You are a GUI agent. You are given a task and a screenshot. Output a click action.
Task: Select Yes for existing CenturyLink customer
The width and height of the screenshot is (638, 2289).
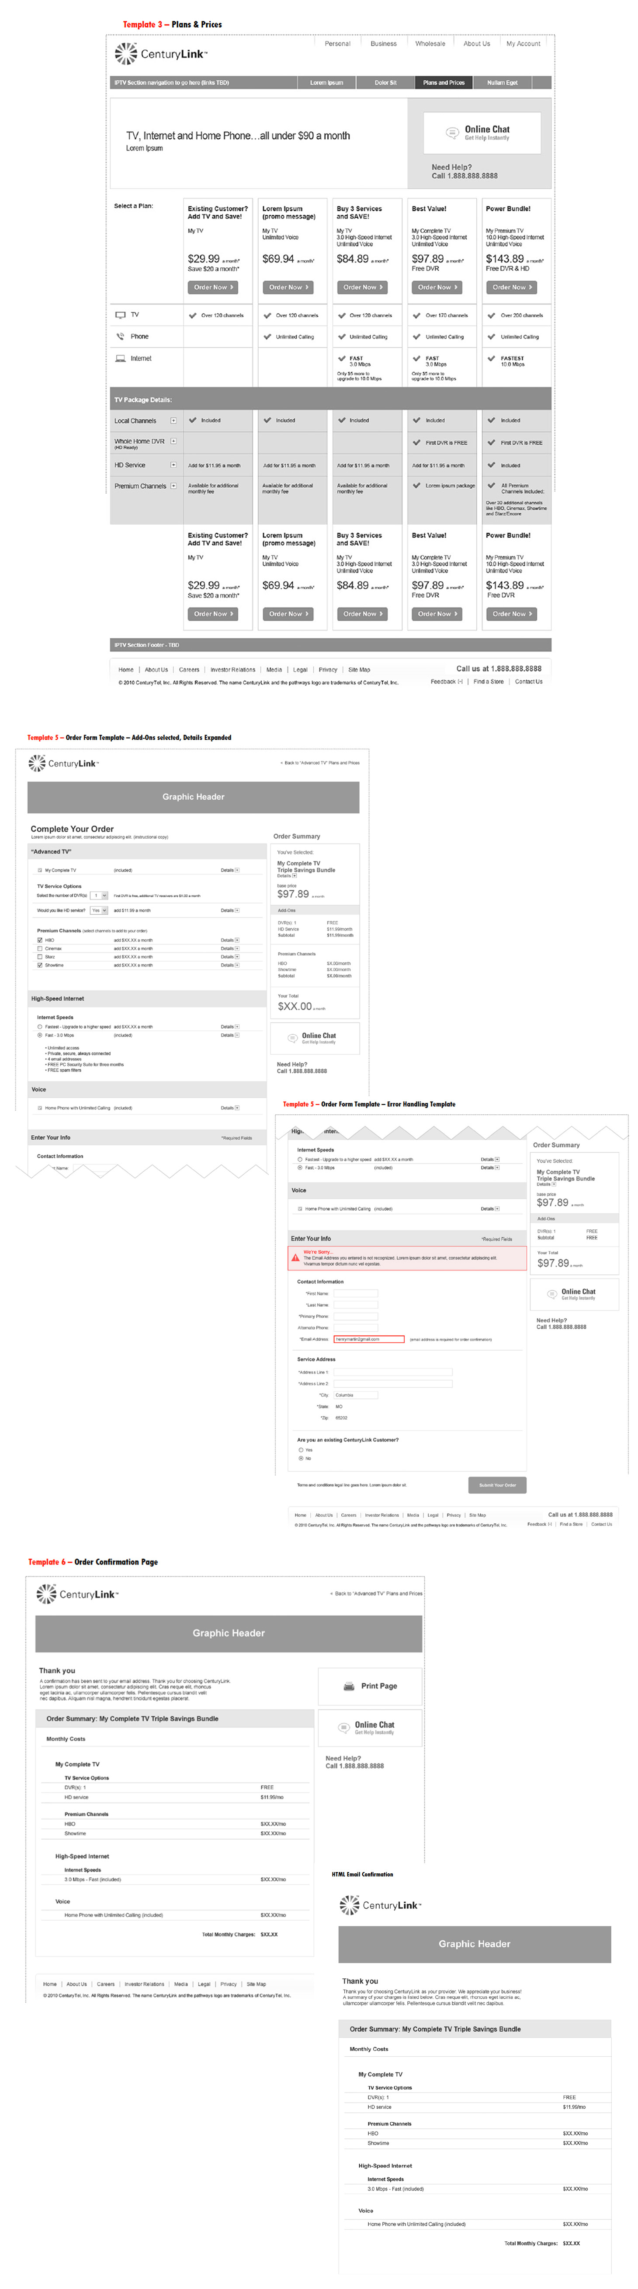(x=301, y=1449)
